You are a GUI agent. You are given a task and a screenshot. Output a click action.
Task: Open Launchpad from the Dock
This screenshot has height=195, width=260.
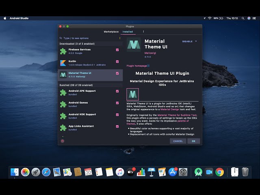[x=36, y=172]
